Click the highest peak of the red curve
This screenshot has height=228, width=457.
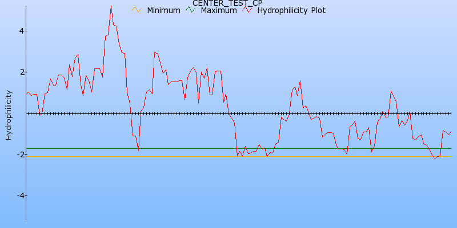click(111, 6)
